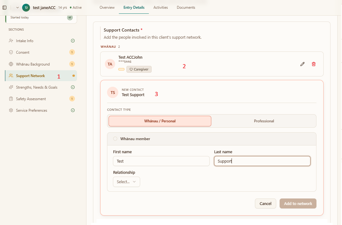Image resolution: width=342 pixels, height=225 pixels.
Task: Click Strengths, Needs & Goals checkmark icon
Action: click(x=73, y=87)
